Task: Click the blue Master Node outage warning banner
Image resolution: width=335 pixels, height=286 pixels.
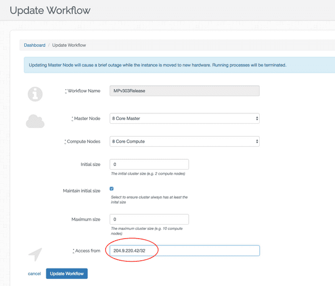Action: [x=179, y=65]
